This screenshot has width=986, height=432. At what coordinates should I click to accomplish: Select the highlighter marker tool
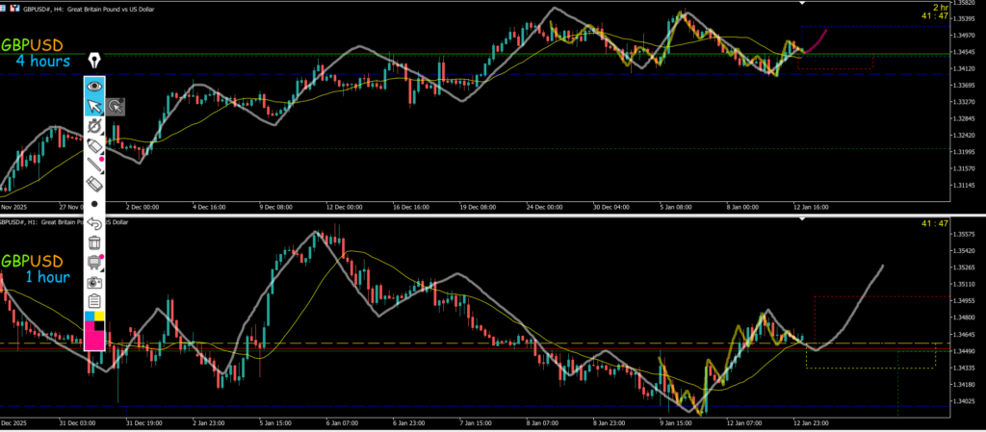tap(94, 144)
